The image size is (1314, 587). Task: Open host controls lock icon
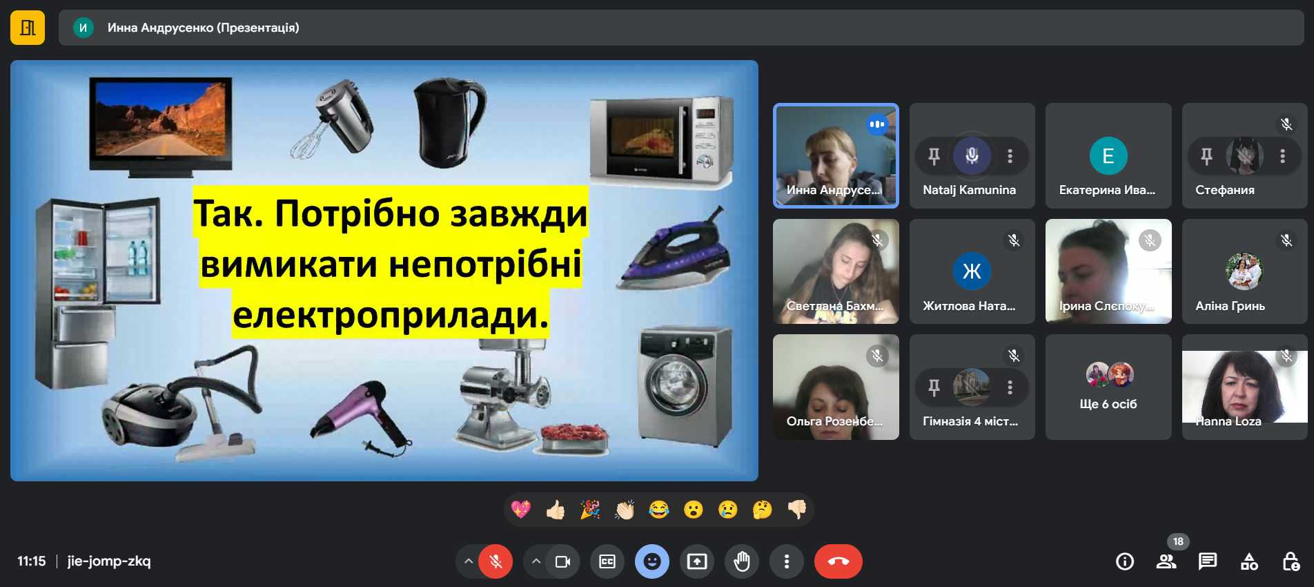[x=1291, y=561]
